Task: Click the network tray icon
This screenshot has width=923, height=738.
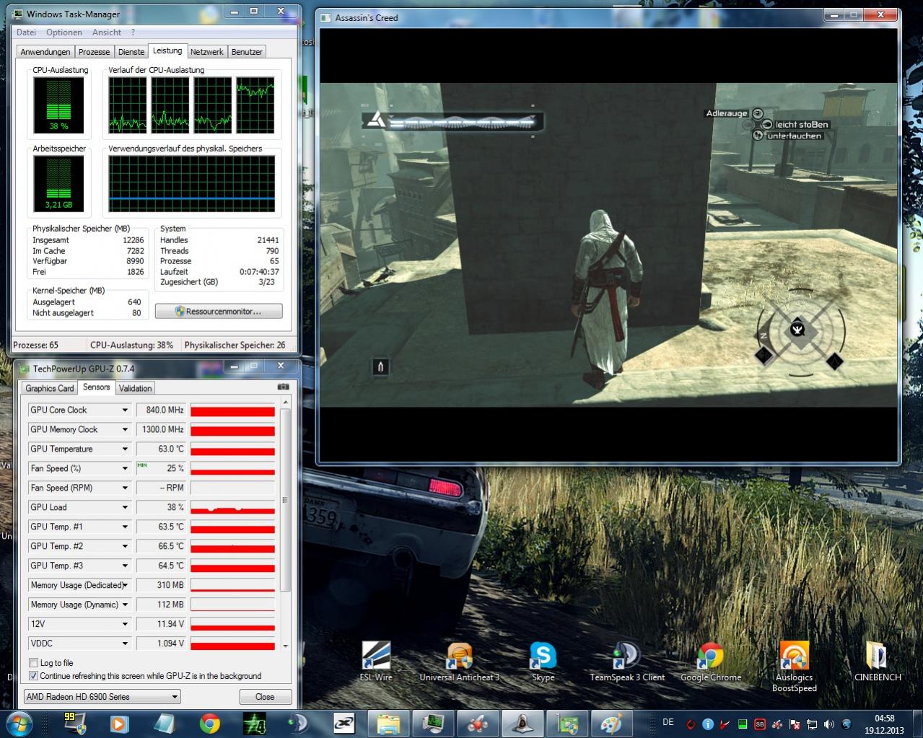Action: [812, 724]
